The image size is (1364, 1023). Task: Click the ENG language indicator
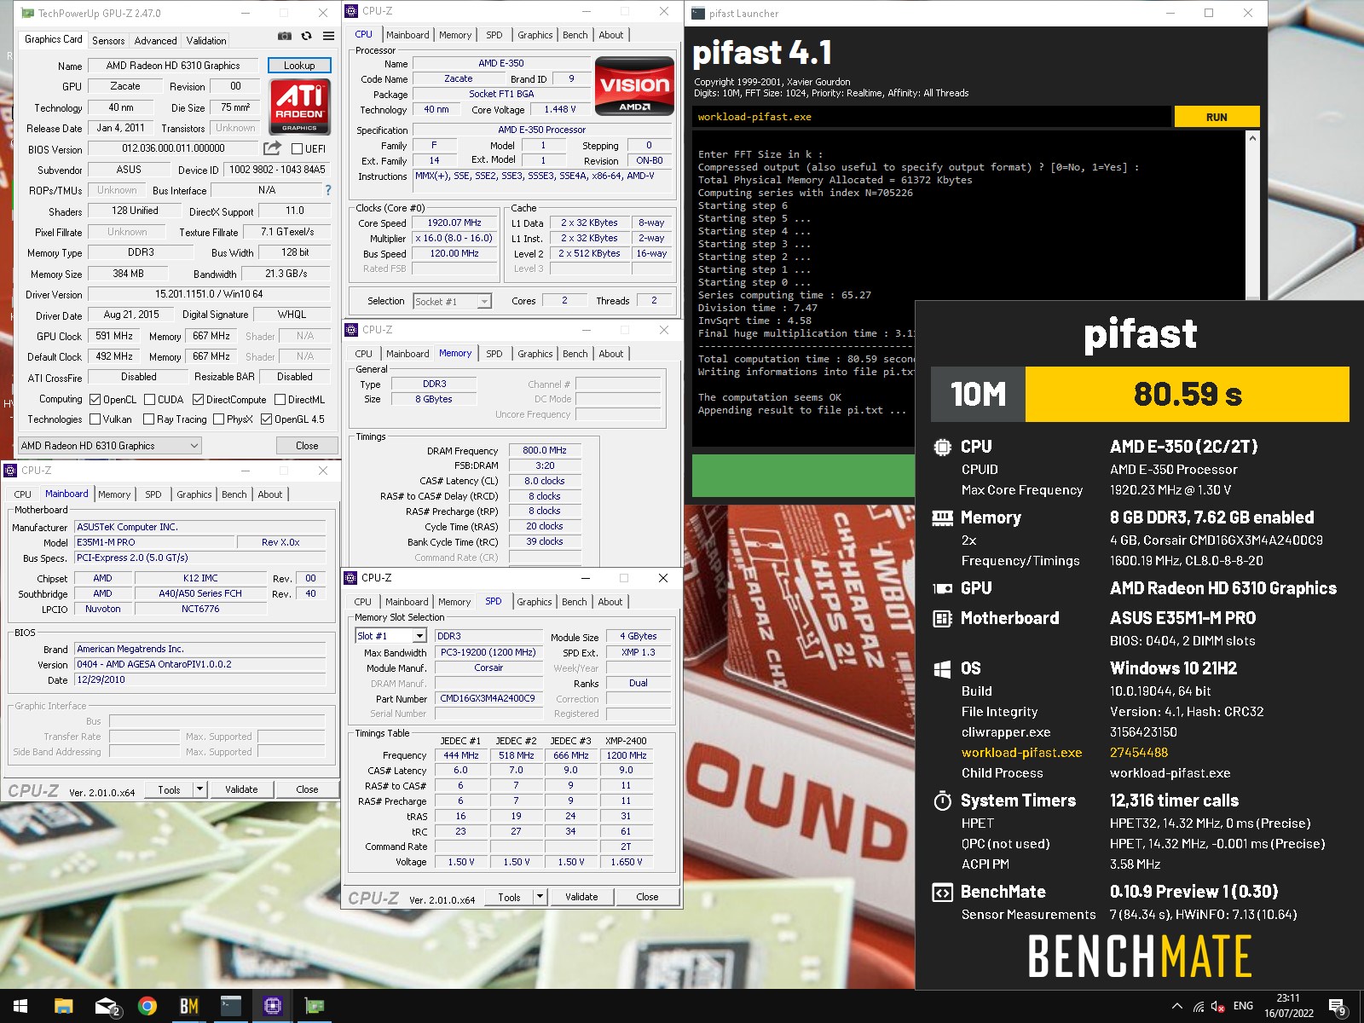pos(1243,1006)
